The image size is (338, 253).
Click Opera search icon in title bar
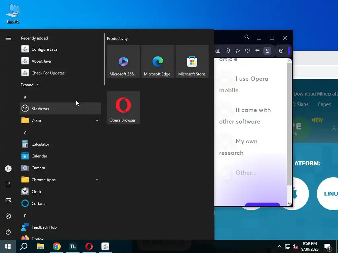click(x=247, y=37)
